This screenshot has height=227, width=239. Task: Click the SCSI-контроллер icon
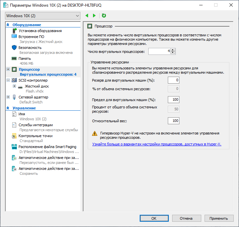point(14,80)
